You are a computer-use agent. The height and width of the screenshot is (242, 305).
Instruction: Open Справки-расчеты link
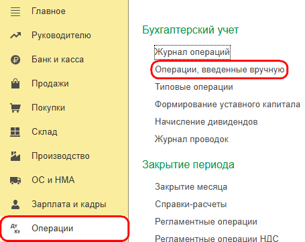tap(191, 204)
